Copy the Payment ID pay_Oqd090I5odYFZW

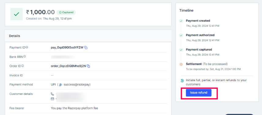86,48
